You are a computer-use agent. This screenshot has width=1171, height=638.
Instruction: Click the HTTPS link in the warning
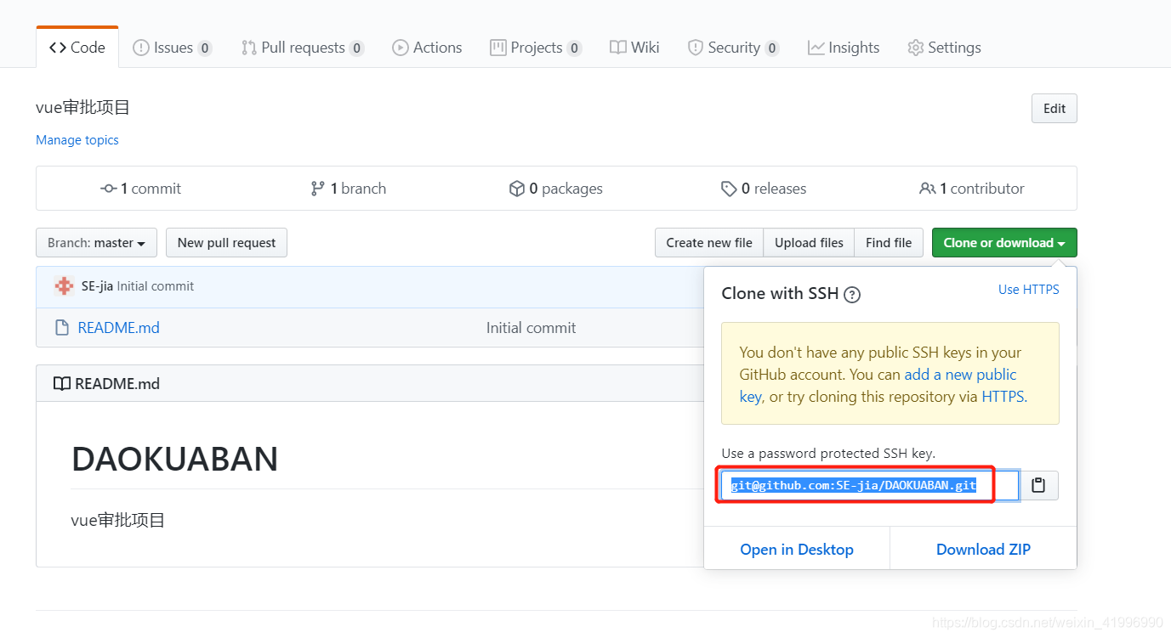[1003, 397]
